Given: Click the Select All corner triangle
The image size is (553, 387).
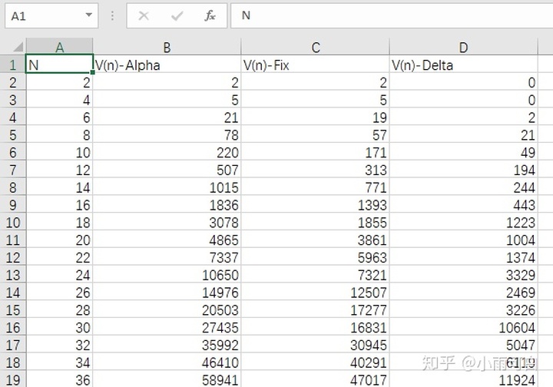Looking at the screenshot, I should pyautogui.click(x=17, y=47).
